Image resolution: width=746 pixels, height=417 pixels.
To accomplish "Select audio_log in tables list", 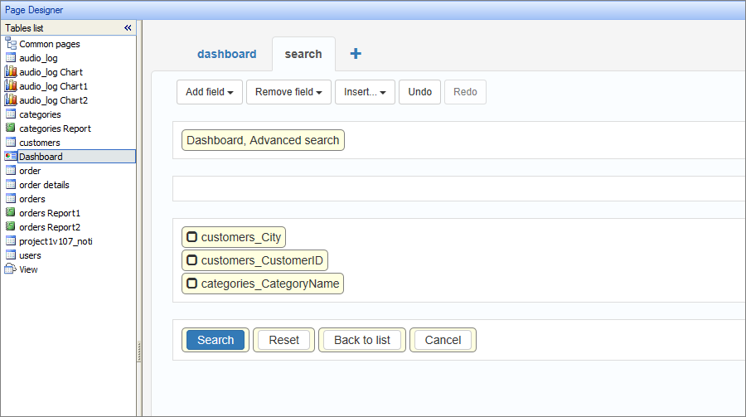I will (x=38, y=58).
